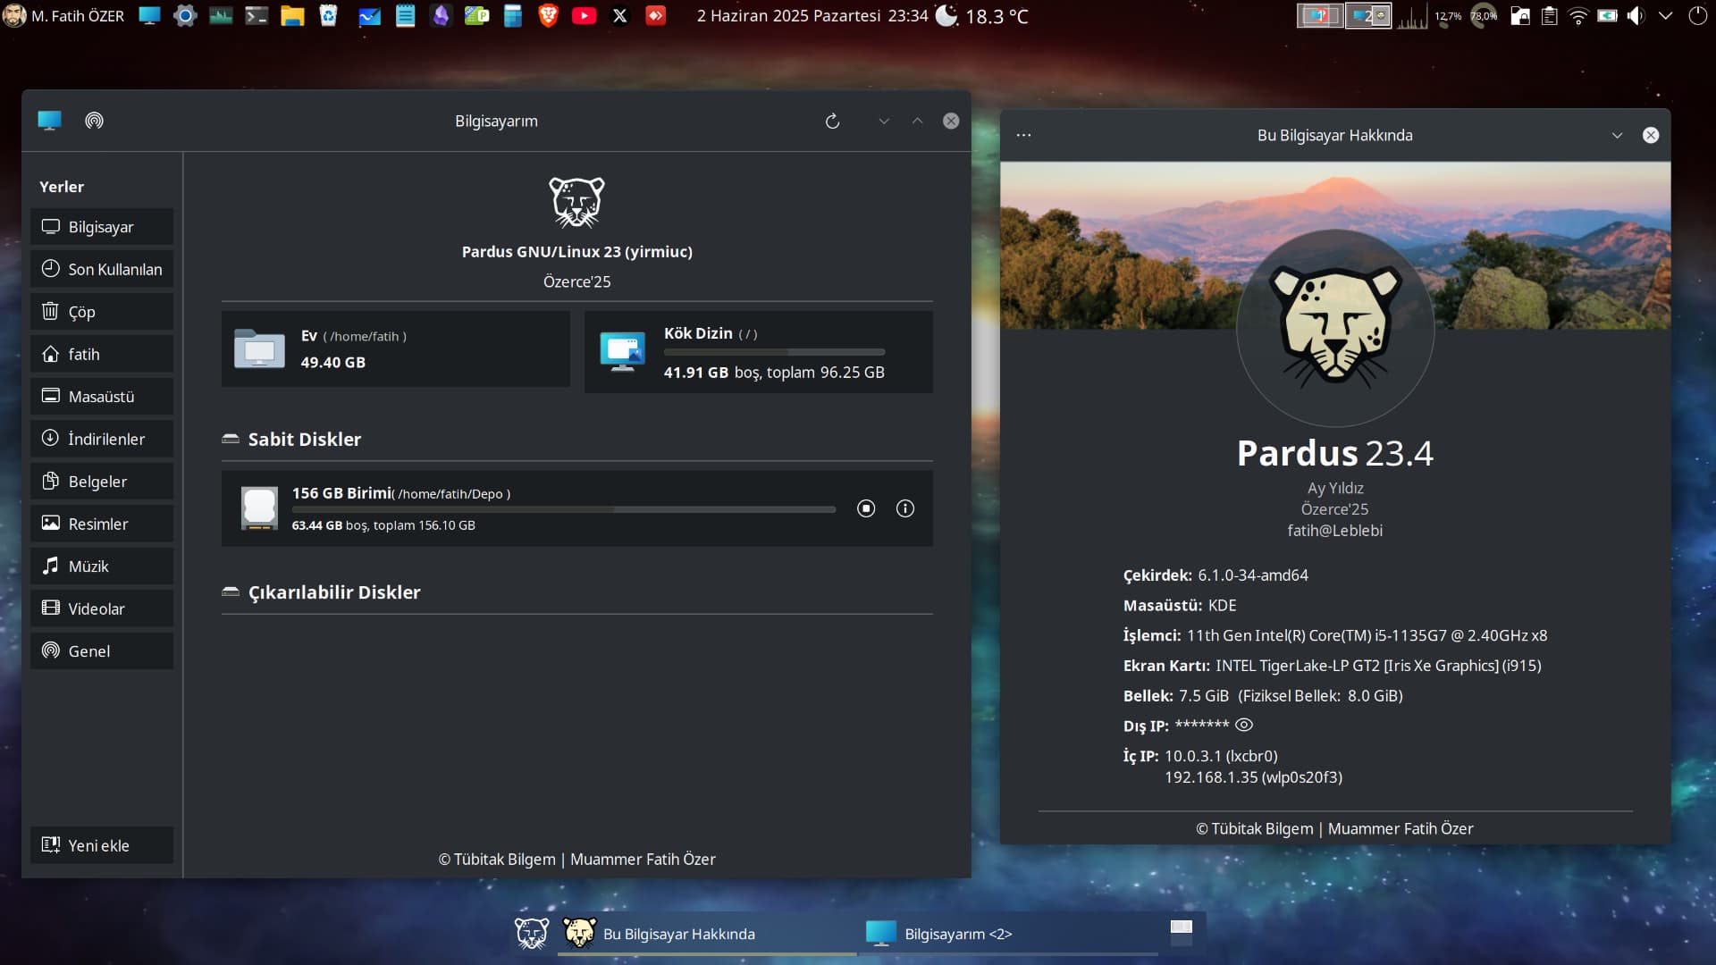Screen dimensions: 1716x965
Task: Open the Videolar folder entry
Action: [102, 608]
